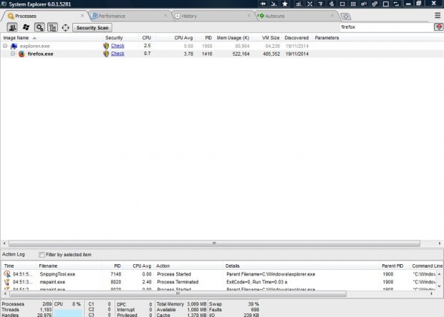
Task: Sort by the Mem Usage (K) column
Action: pos(233,38)
